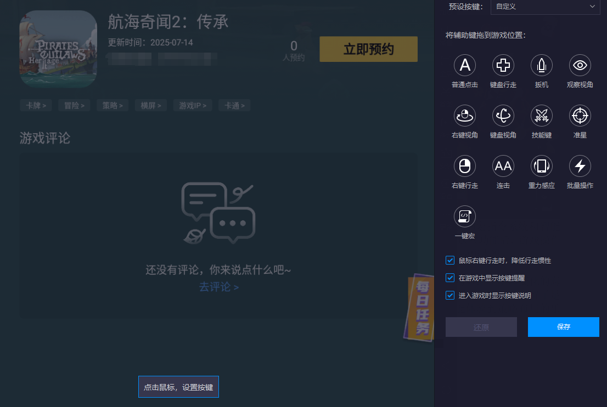Click the game cover art thumbnail

tap(58, 48)
